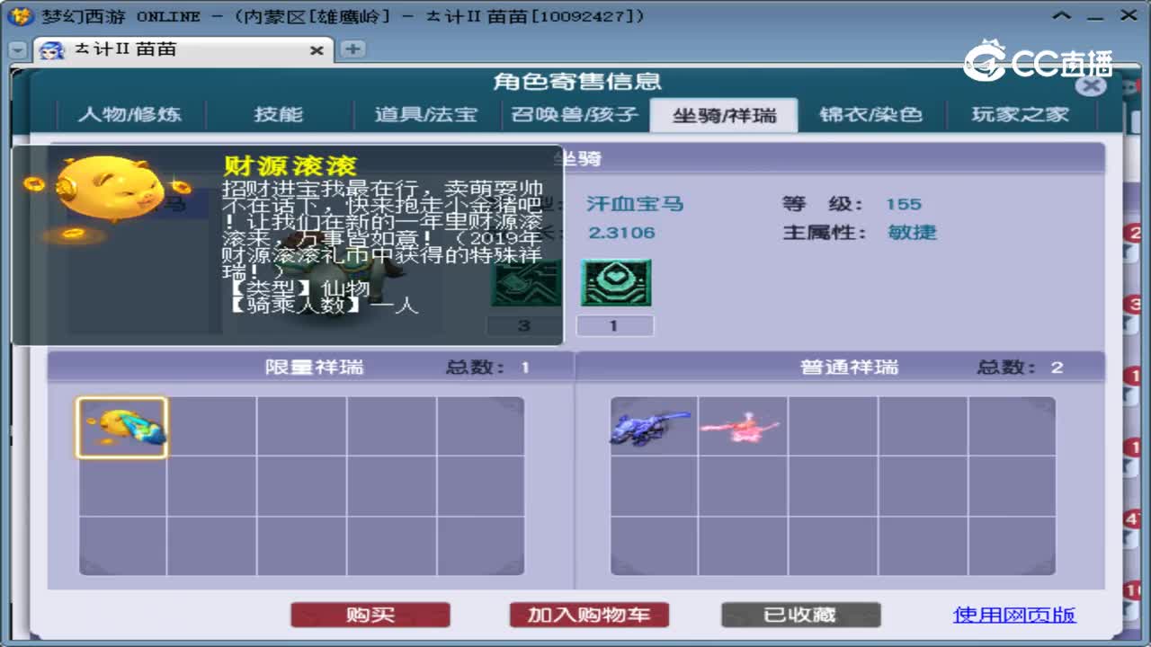Image resolution: width=1151 pixels, height=647 pixels.
Task: Toggle the 已收藏 favorite status
Action: [x=800, y=615]
